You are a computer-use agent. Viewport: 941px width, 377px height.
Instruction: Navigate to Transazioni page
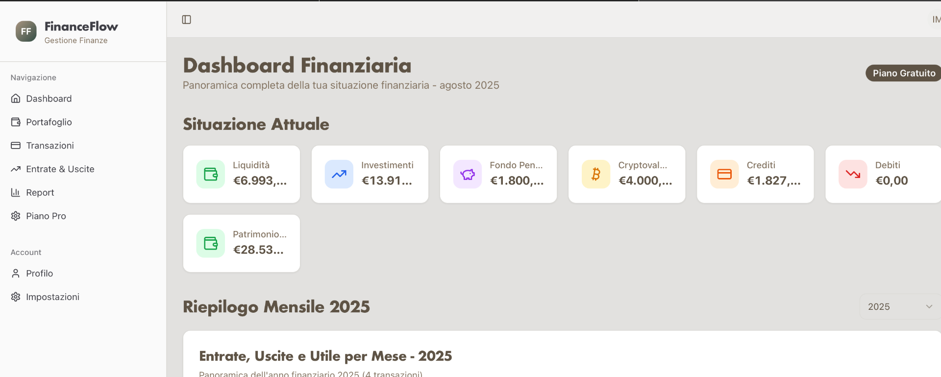(50, 146)
